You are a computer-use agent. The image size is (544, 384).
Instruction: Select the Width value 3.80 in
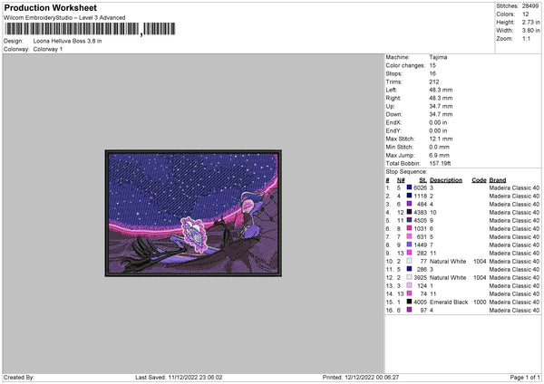pyautogui.click(x=530, y=31)
